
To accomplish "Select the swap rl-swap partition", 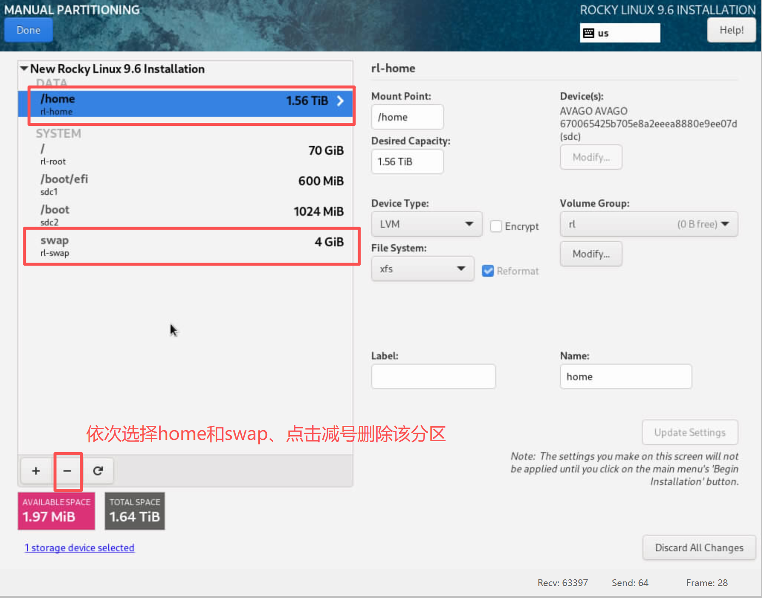I will point(191,246).
